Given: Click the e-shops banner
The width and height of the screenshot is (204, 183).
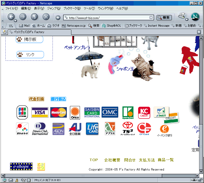Looking at the screenshot, I should pos(21,166).
